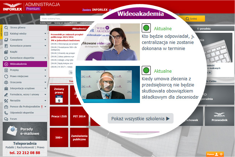Image resolution: width=235 pixels, height=157 pixels.
Task: Click the yellow Szukaj search button
Action: coord(191,19)
